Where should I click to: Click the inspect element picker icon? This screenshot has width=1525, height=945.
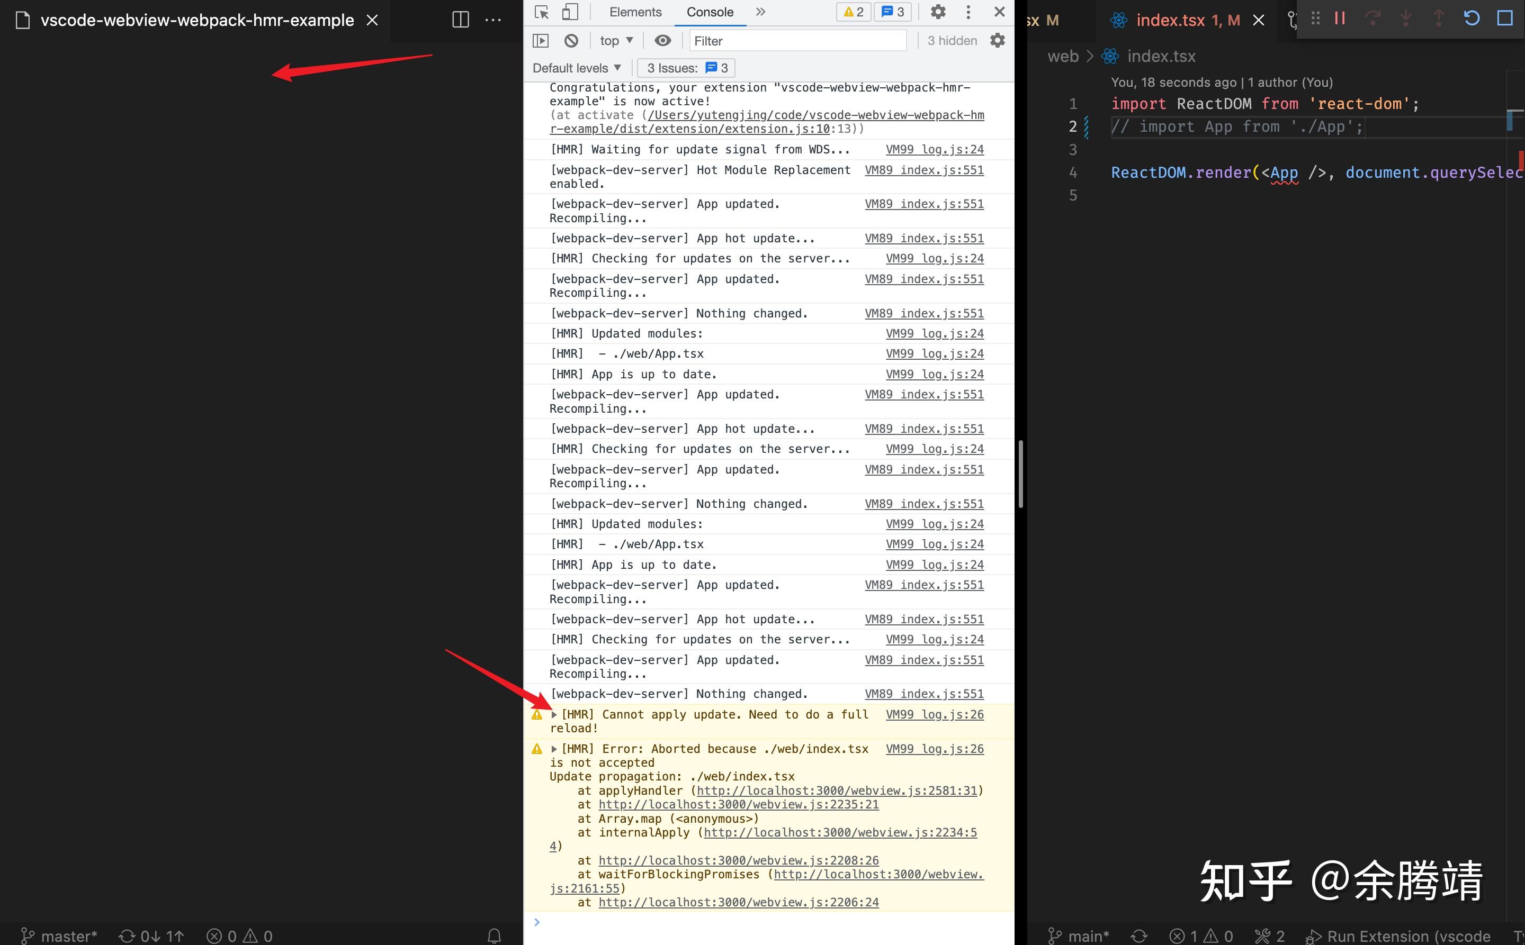(x=542, y=12)
